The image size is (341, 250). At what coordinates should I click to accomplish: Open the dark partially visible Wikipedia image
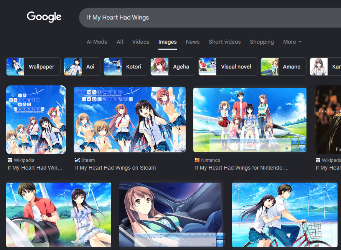(328, 120)
